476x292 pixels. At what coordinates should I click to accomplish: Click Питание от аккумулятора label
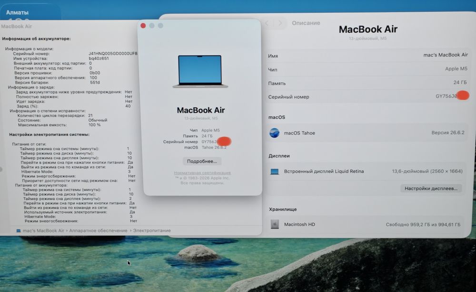[41, 185]
